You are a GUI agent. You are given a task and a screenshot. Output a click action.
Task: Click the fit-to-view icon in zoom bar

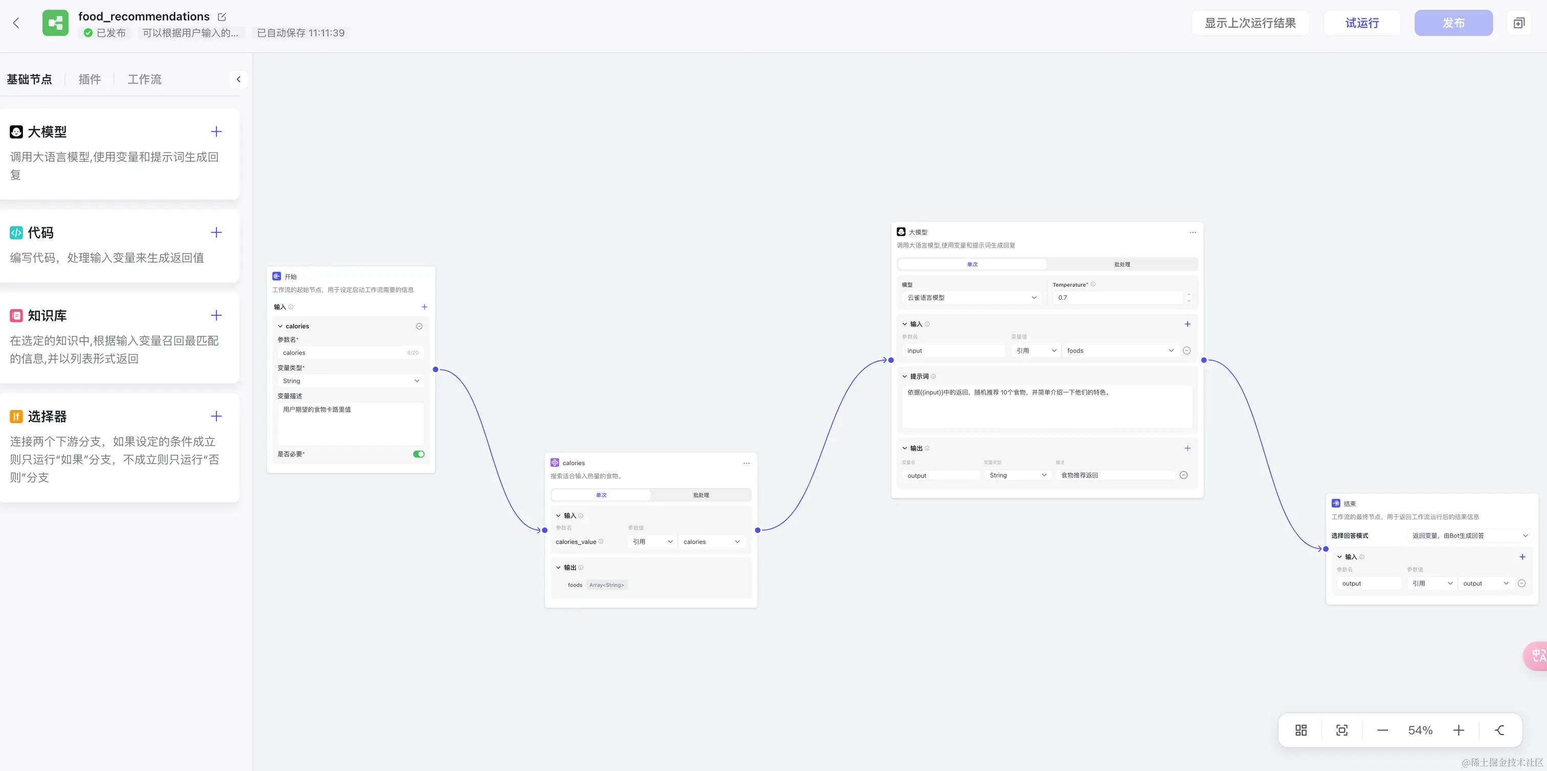coord(1342,730)
